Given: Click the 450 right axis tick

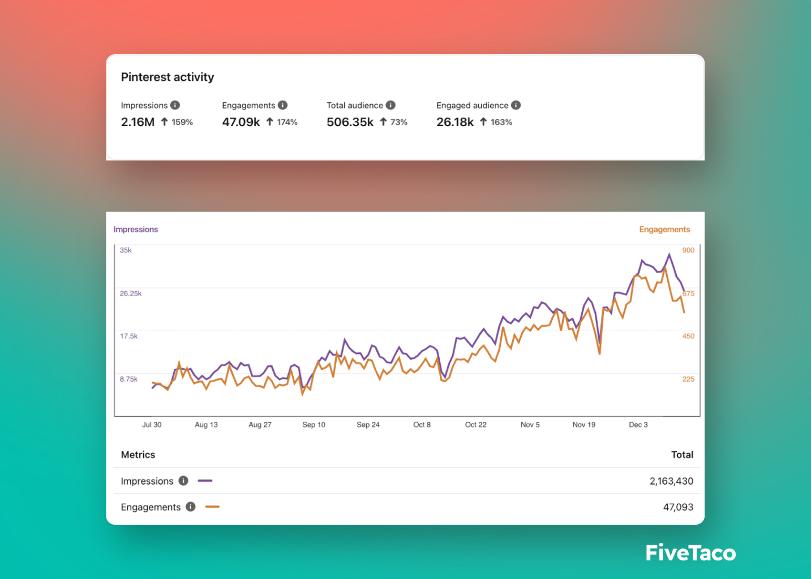Looking at the screenshot, I should coord(688,336).
